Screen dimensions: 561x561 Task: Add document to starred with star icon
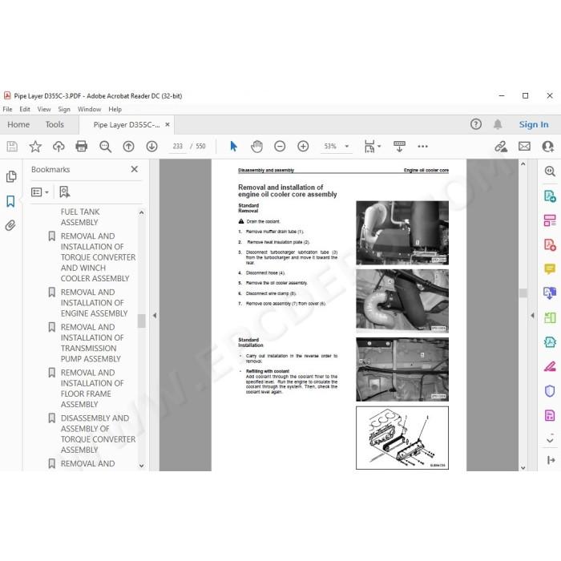[35, 147]
